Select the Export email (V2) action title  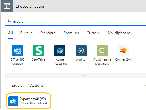pos(33,99)
